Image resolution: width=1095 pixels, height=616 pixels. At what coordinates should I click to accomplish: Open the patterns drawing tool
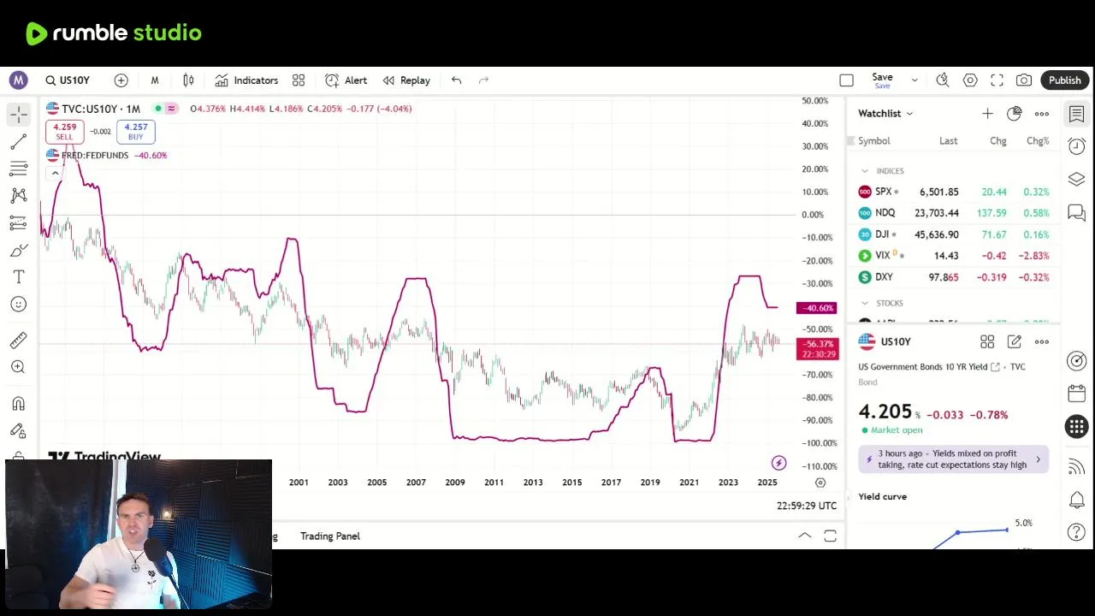click(x=19, y=196)
